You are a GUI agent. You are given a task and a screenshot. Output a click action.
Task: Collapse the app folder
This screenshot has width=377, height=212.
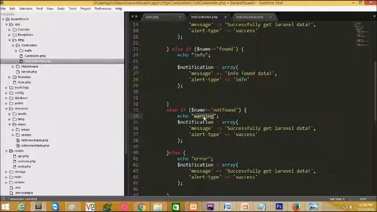click(x=6, y=24)
